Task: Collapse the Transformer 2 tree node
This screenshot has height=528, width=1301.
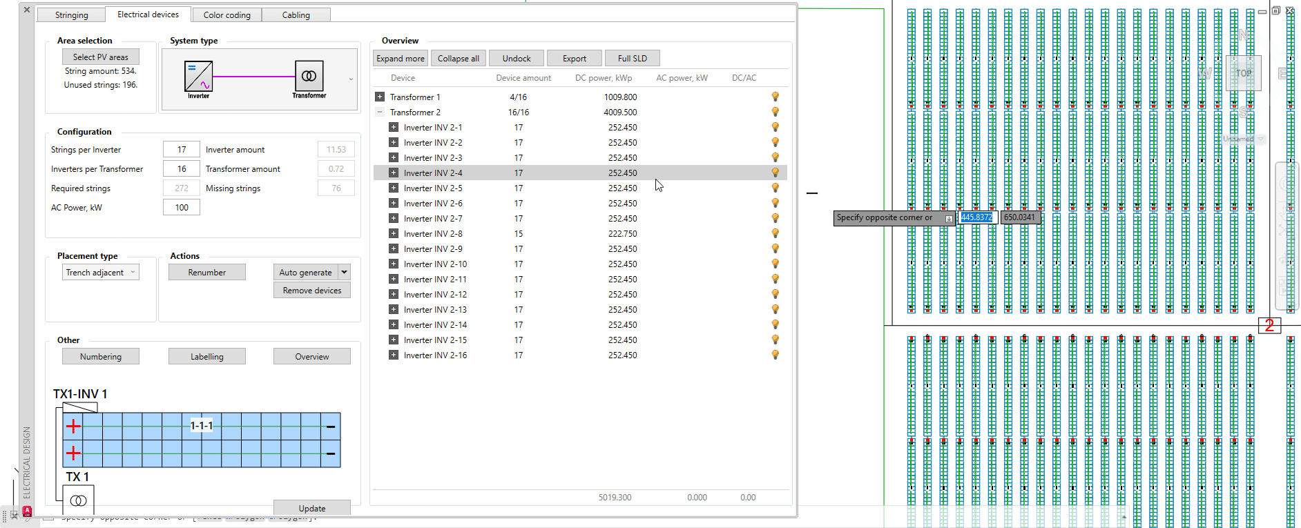Action: pos(379,112)
